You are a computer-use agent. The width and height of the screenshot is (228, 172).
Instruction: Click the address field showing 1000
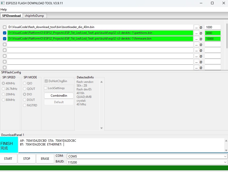coord(213,27)
